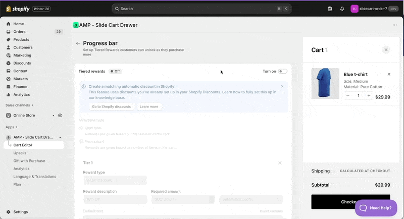Open Upsells in the app menu
404x219 pixels.
pyautogui.click(x=20, y=153)
